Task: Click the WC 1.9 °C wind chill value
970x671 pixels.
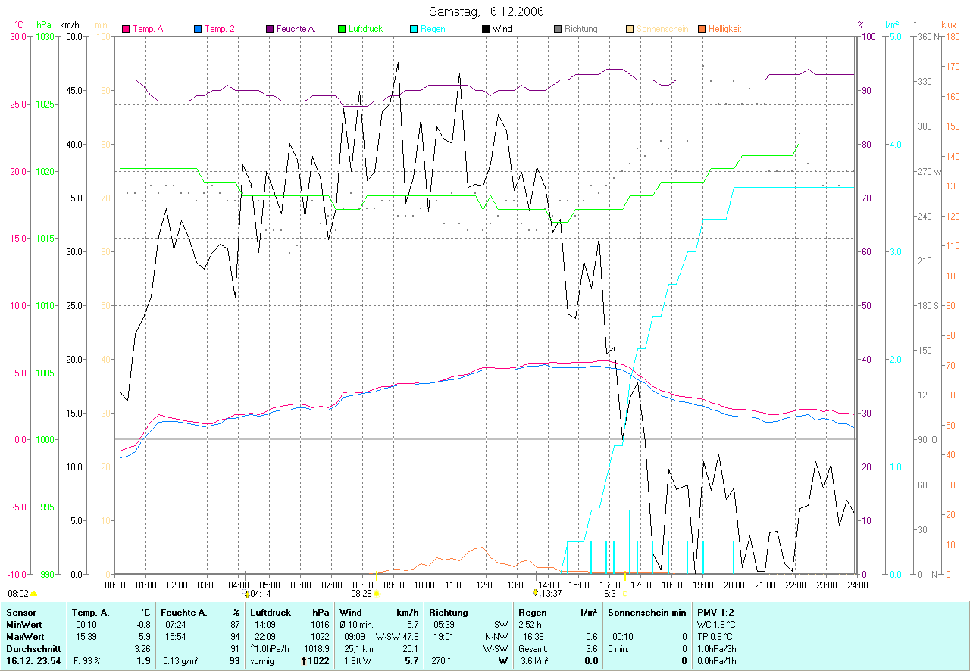Action: click(716, 625)
